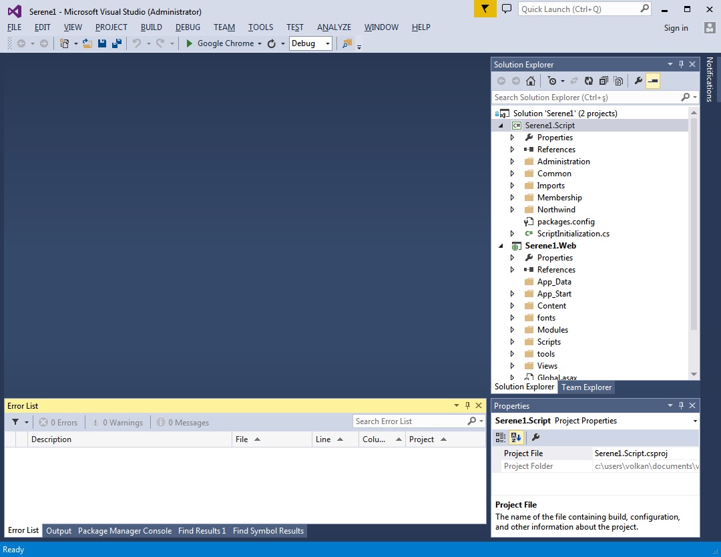Viewport: 721px width, 557px height.
Task: Click the Refresh browser icon in toolbar
Action: pos(271,43)
